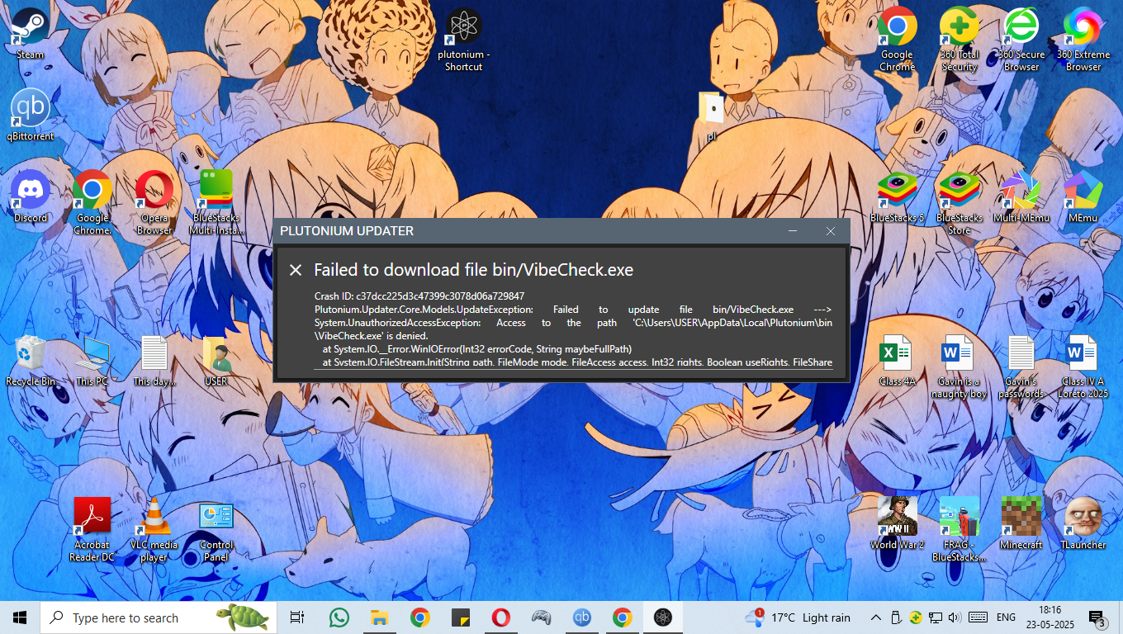
Task: Open the Steam desktop shortcut
Action: point(31,35)
